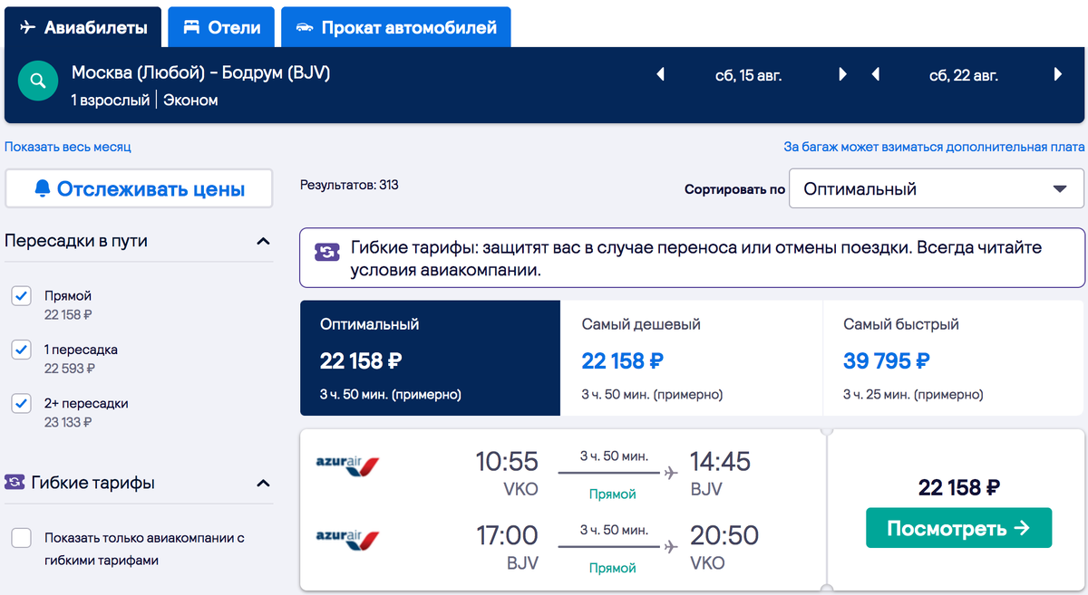
Task: Click the green search magnifier icon
Action: (37, 82)
